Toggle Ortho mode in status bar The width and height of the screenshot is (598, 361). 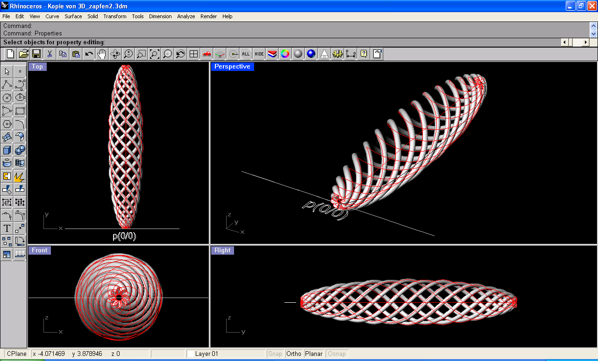pos(294,354)
